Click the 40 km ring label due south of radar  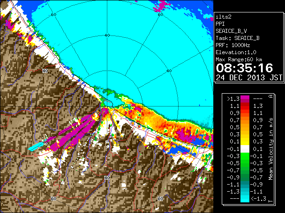107,177
